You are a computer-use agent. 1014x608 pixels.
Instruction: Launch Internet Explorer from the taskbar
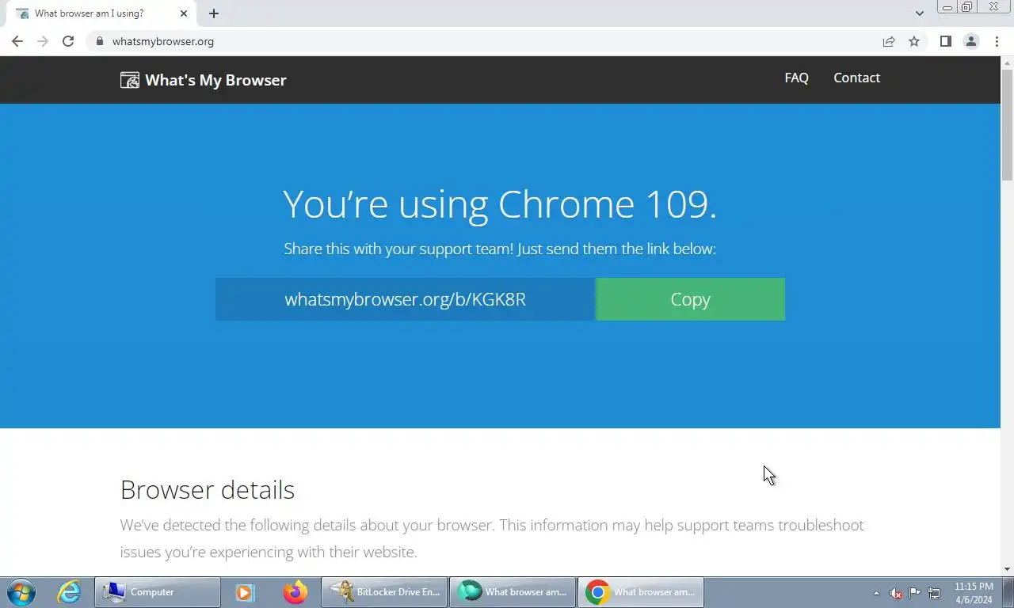70,592
